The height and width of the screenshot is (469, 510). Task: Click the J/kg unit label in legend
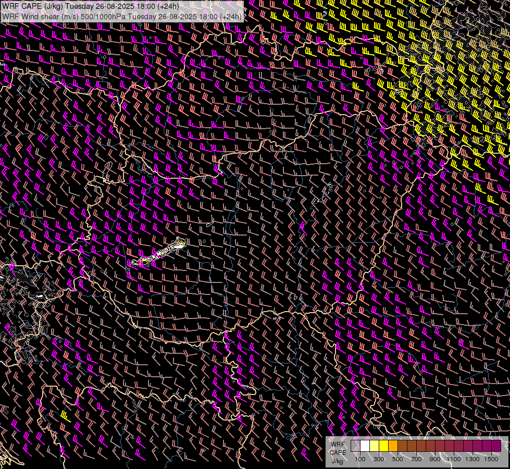pos(338,461)
